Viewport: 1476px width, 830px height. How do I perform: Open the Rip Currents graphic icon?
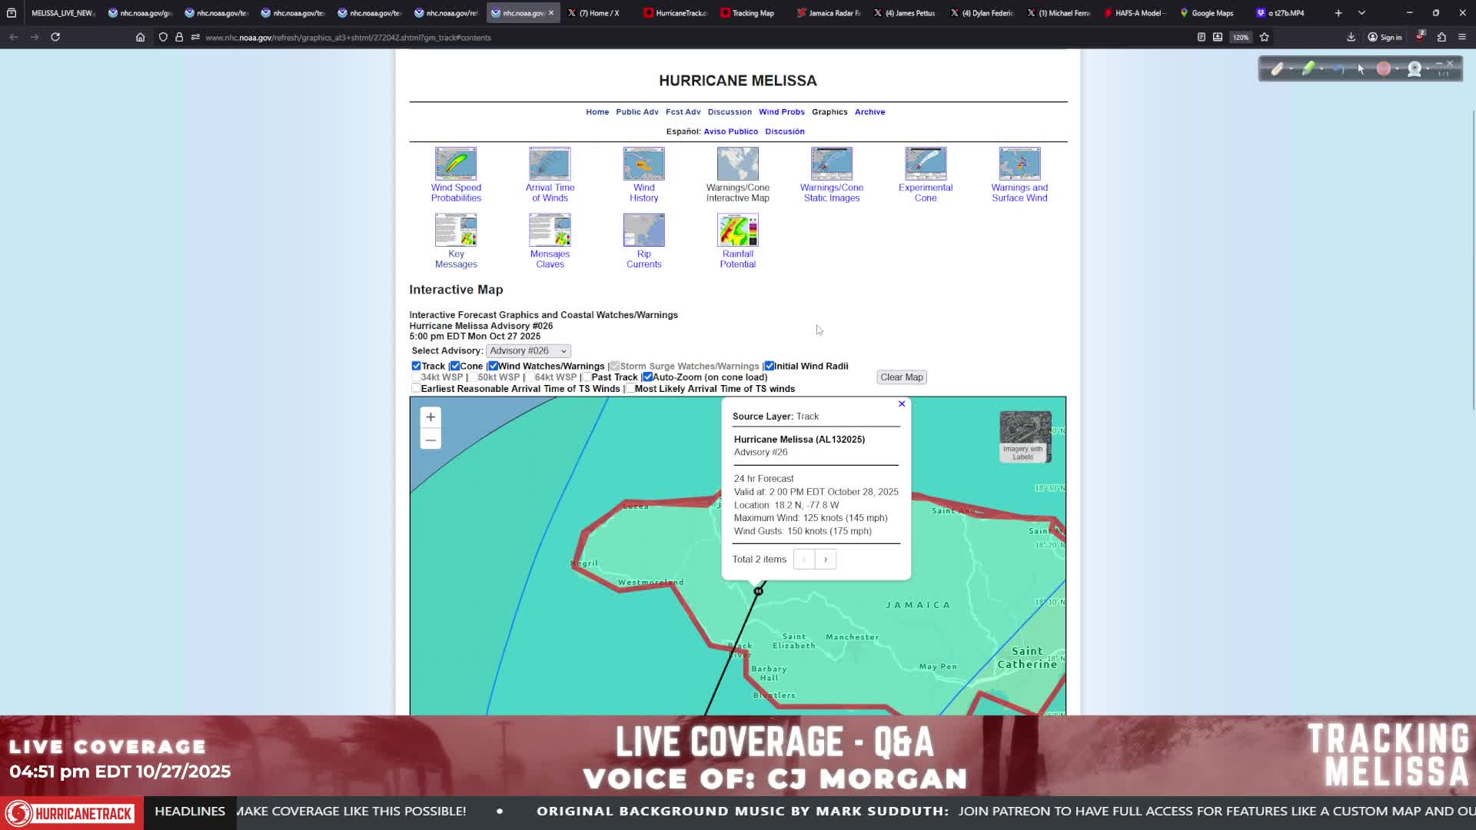[x=643, y=230]
